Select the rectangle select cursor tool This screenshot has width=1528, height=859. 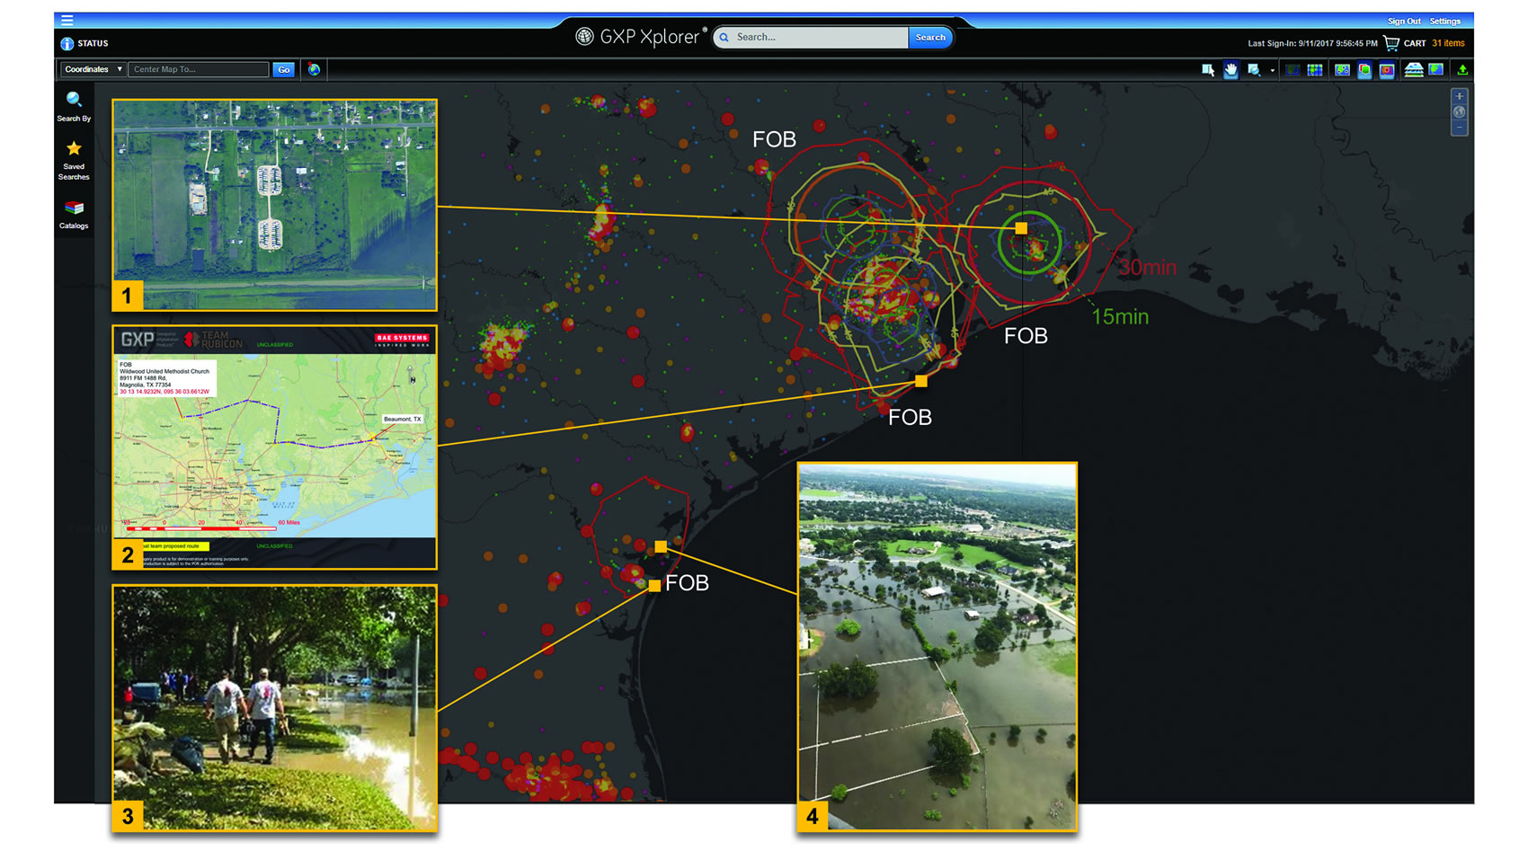pos(1208,69)
